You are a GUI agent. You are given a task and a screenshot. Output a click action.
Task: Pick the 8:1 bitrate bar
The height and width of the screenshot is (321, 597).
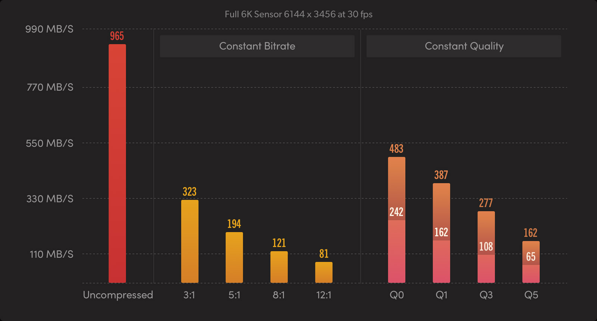click(279, 267)
